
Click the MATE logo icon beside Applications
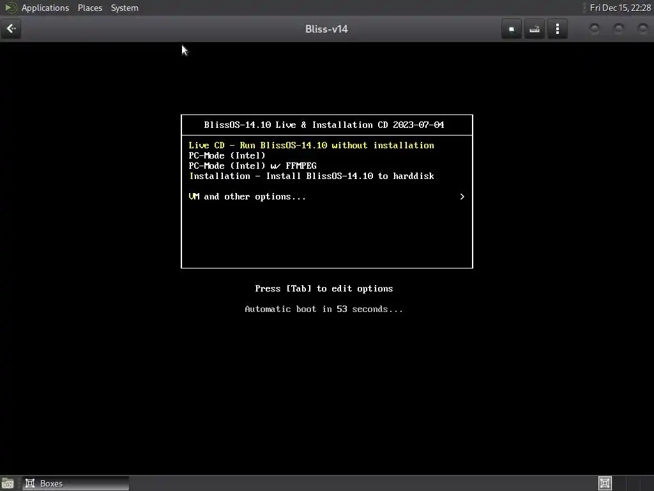pyautogui.click(x=10, y=8)
